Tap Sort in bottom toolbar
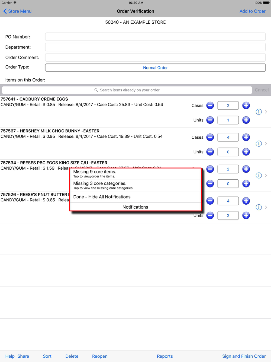 47,356
